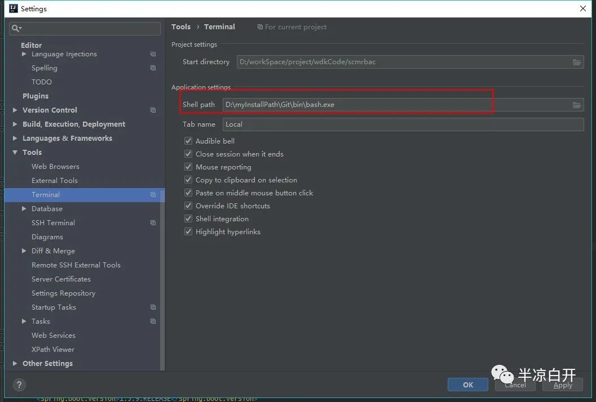Viewport: 596px width, 402px height.
Task: Collapse the Tools section
Action: click(15, 152)
